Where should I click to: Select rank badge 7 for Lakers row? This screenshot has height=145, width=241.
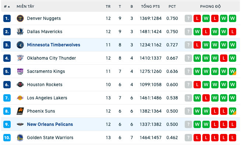(7, 98)
